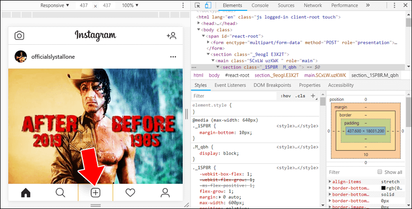This screenshot has width=412, height=209.
Task: Switch to the Performance tab
Action: [x=345, y=5]
